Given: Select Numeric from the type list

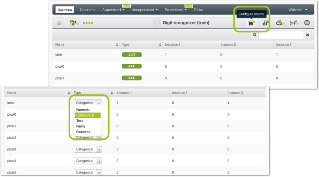Looking at the screenshot, I should tap(83, 110).
